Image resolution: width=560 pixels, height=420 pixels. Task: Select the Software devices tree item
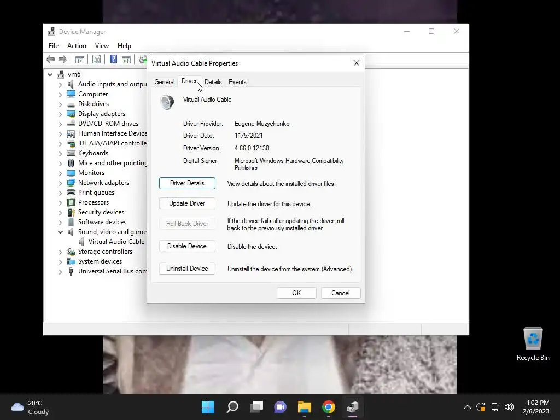click(102, 222)
